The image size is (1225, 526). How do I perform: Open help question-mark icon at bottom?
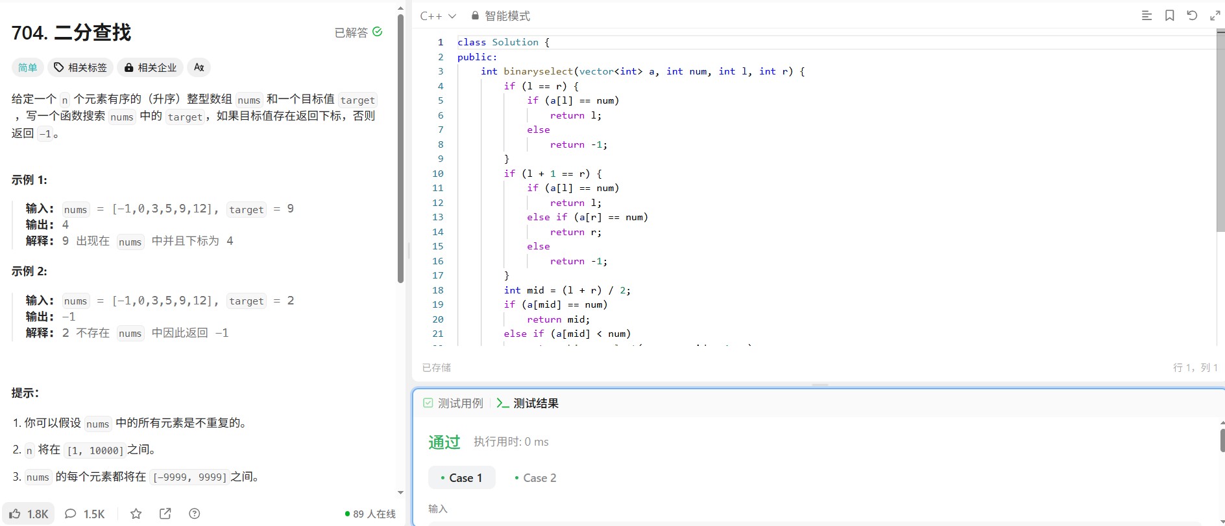[194, 514]
